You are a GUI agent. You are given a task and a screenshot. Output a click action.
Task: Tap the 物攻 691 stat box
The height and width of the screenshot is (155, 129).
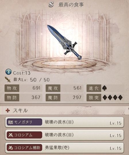tap(24, 88)
